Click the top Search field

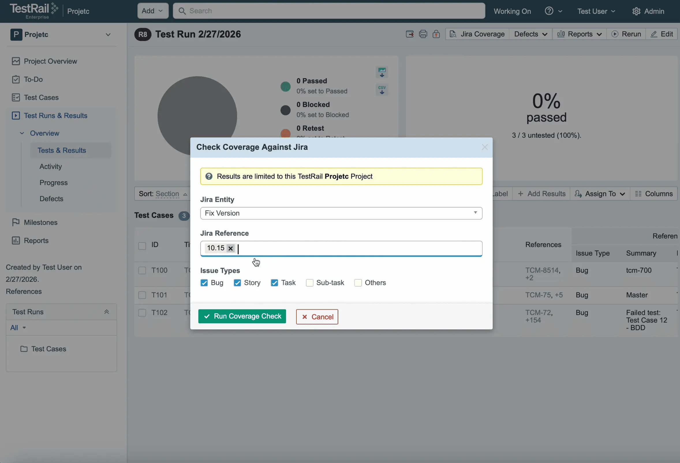point(329,11)
